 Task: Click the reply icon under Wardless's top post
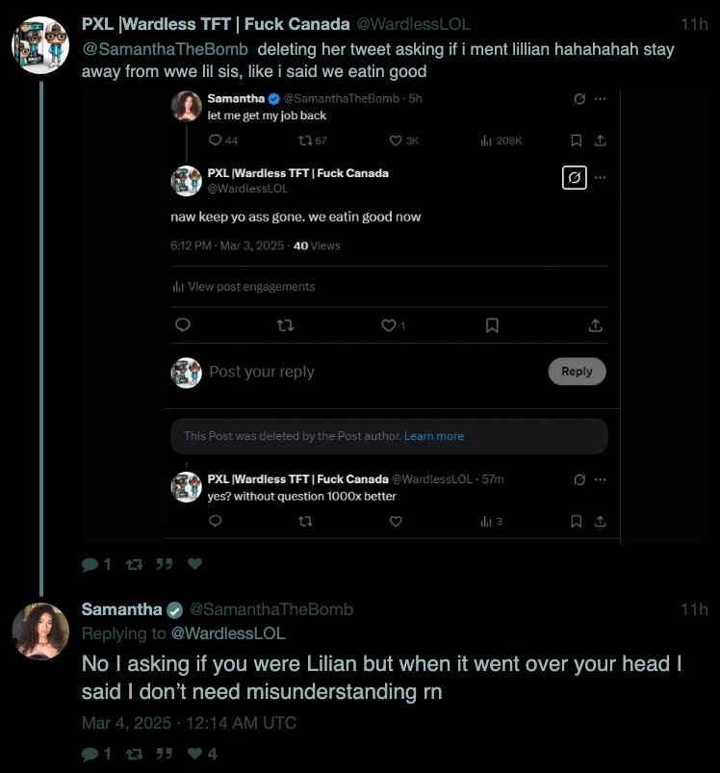pos(89,564)
